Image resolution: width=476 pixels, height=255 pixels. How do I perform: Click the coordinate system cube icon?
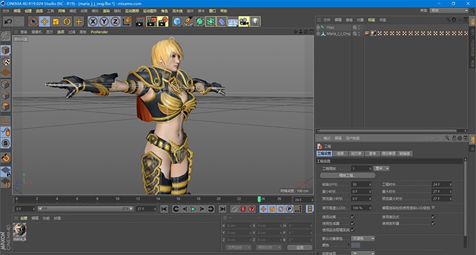pos(126,22)
